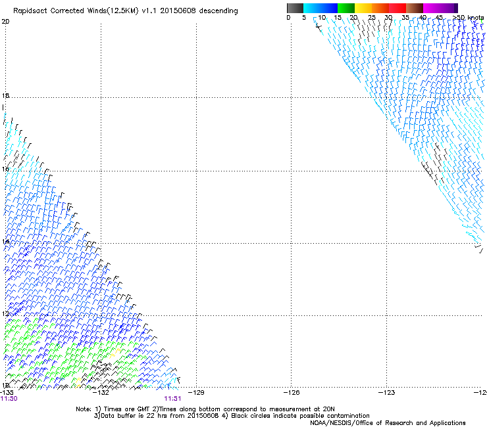The image size is (487, 427).
Task: Click the '35' label under the color bar
Action: [x=405, y=17]
